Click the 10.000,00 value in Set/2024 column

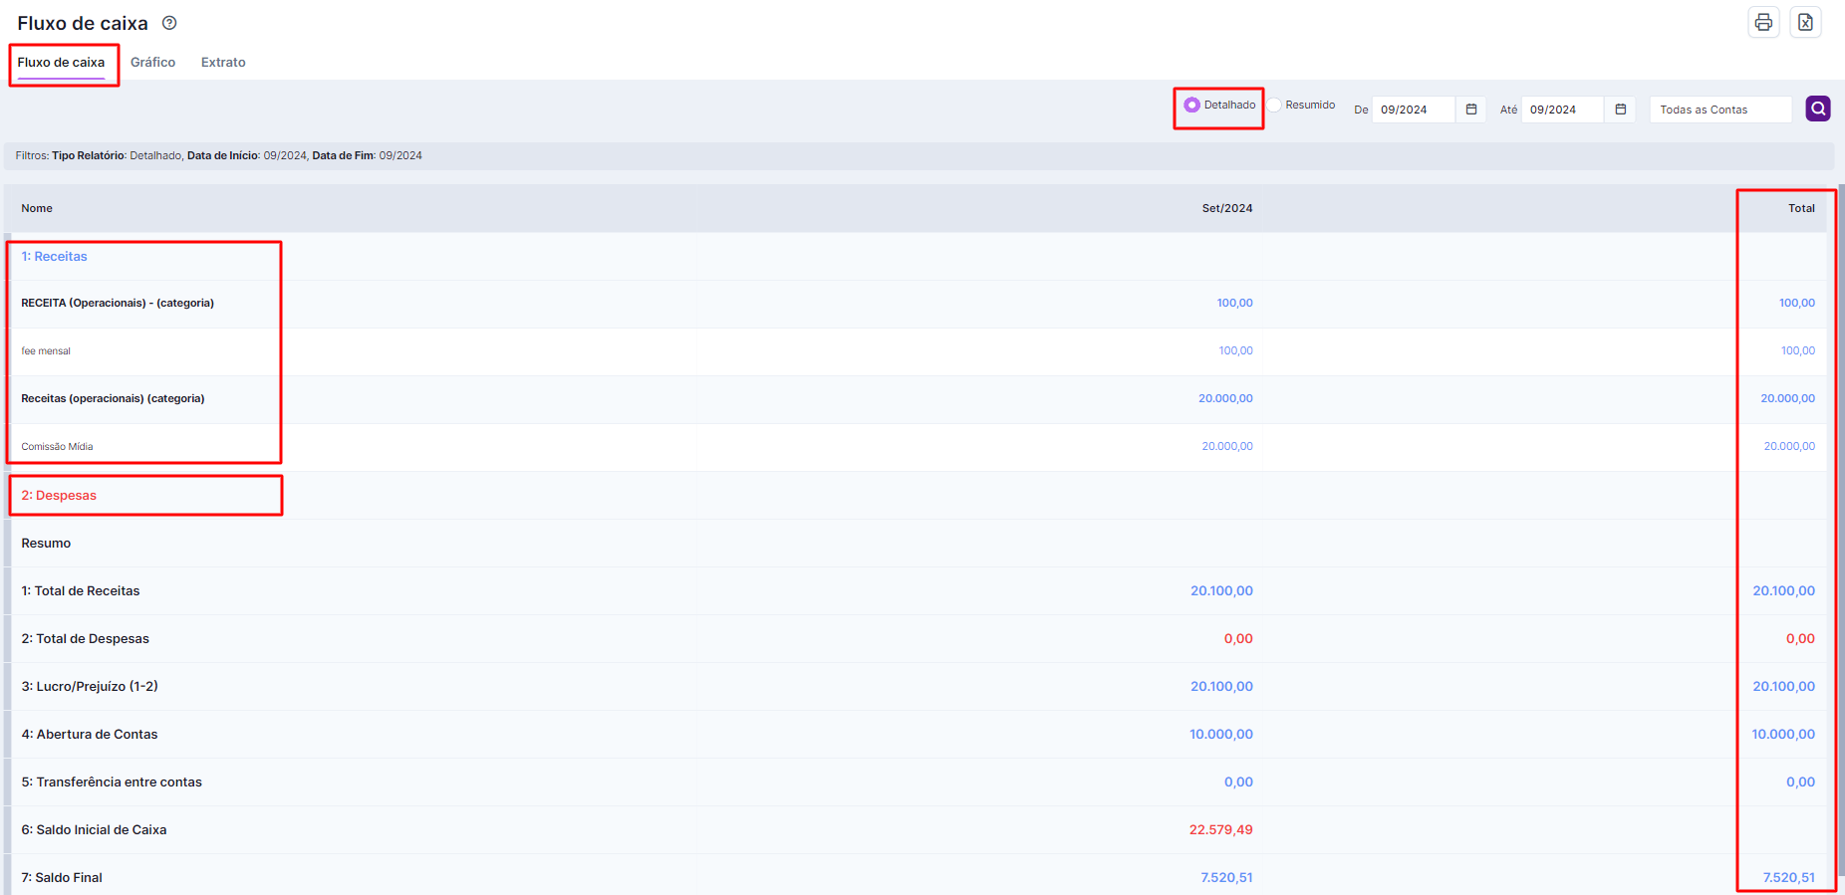point(1221,735)
